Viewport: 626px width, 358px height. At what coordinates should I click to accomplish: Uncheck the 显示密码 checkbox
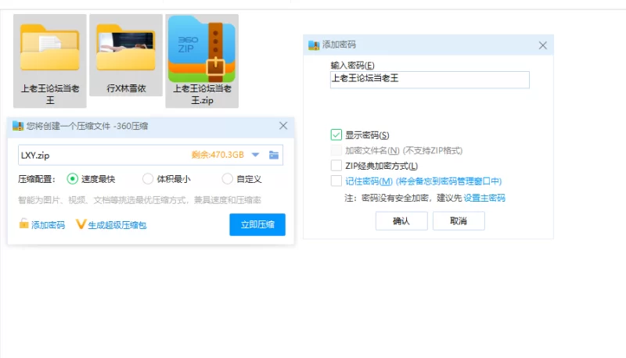coord(336,135)
